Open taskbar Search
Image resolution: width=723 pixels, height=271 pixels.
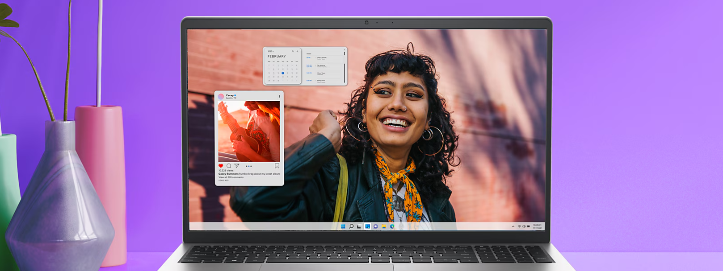[x=351, y=226]
